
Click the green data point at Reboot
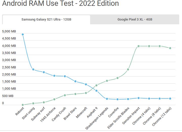pyautogui.click(x=23, y=105)
